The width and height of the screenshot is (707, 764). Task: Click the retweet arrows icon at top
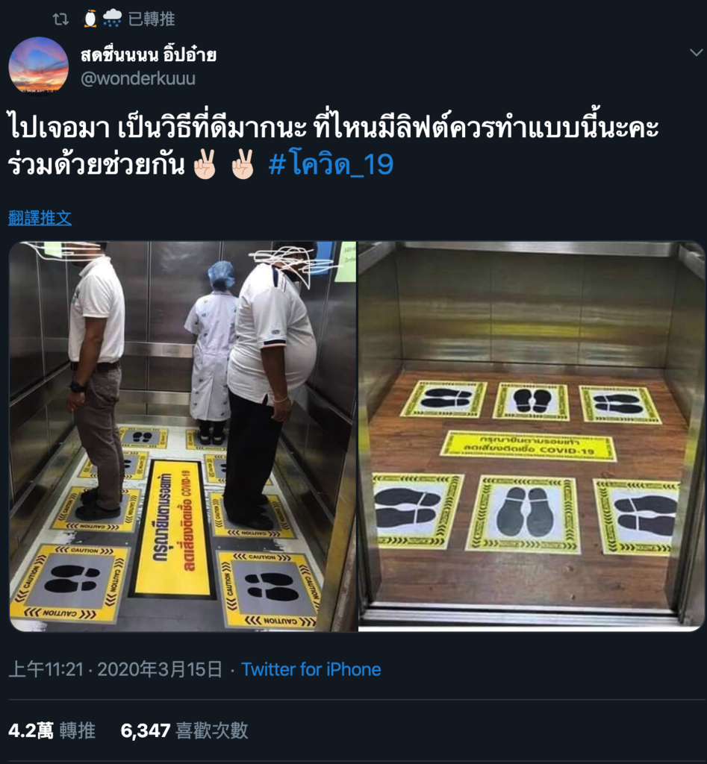[60, 19]
